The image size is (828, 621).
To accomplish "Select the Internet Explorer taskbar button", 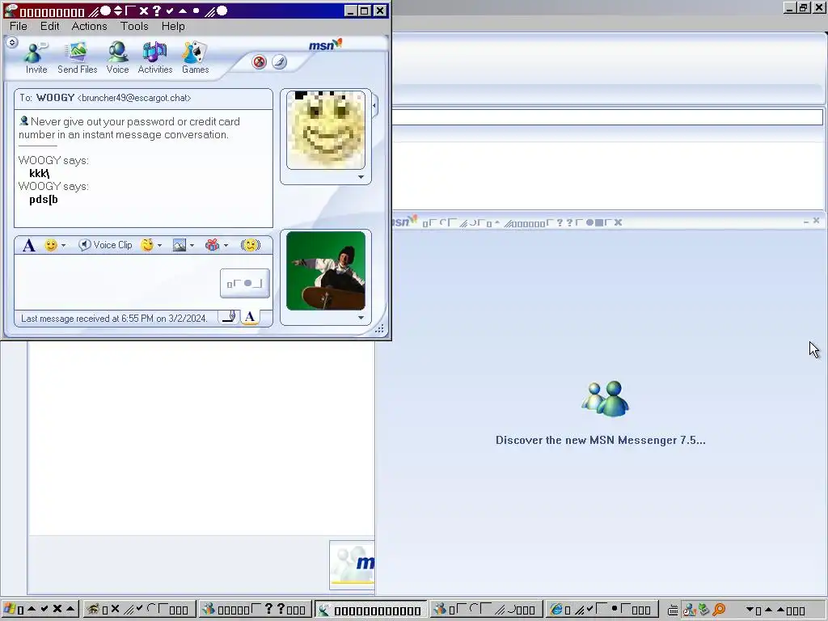I will (x=602, y=610).
